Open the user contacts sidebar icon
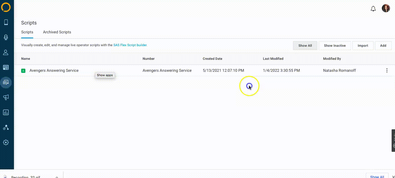This screenshot has height=178, width=395. coord(6,53)
